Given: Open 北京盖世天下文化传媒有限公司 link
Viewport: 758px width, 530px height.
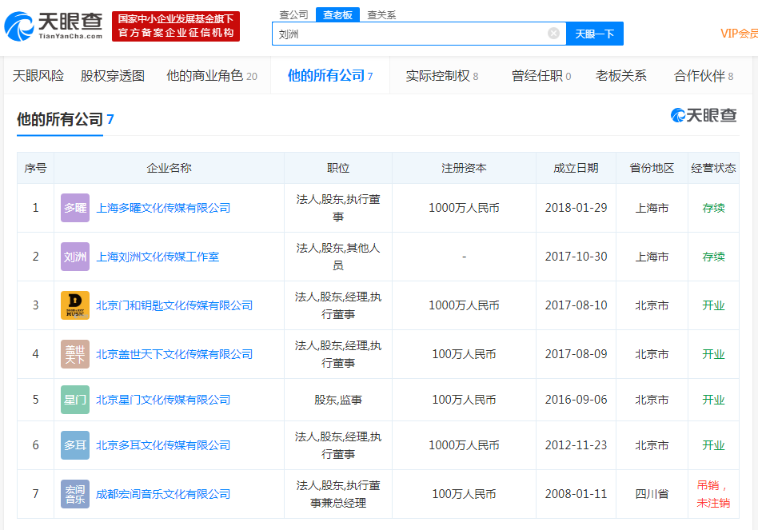Looking at the screenshot, I should coord(174,354).
